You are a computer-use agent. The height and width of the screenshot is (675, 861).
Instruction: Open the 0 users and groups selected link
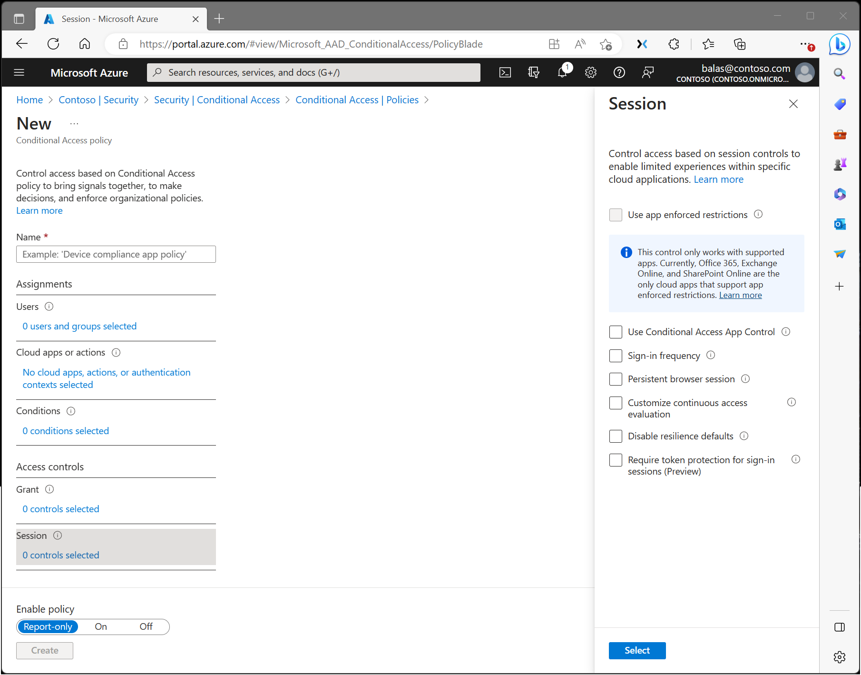79,326
